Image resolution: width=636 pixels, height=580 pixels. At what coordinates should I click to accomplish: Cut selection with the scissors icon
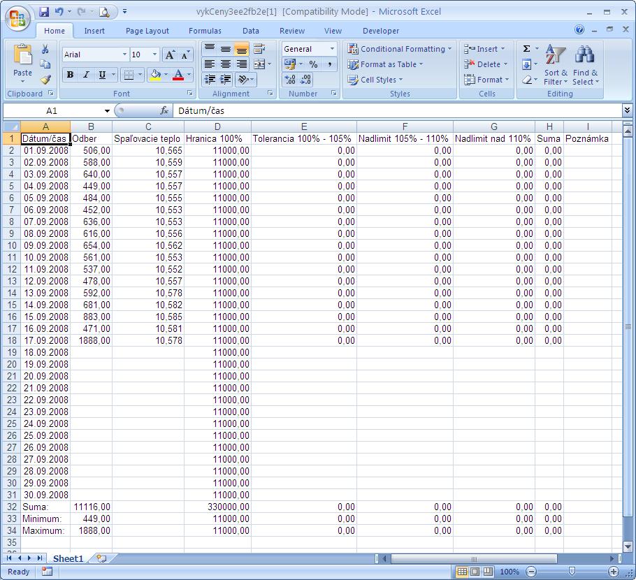[x=45, y=49]
